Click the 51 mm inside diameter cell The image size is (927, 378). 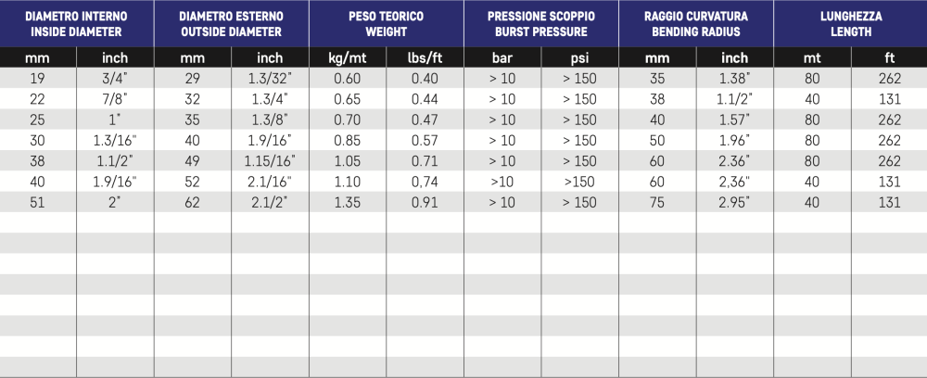pyautogui.click(x=39, y=201)
